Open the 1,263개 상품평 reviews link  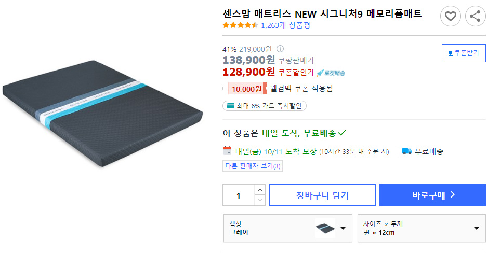click(285, 25)
